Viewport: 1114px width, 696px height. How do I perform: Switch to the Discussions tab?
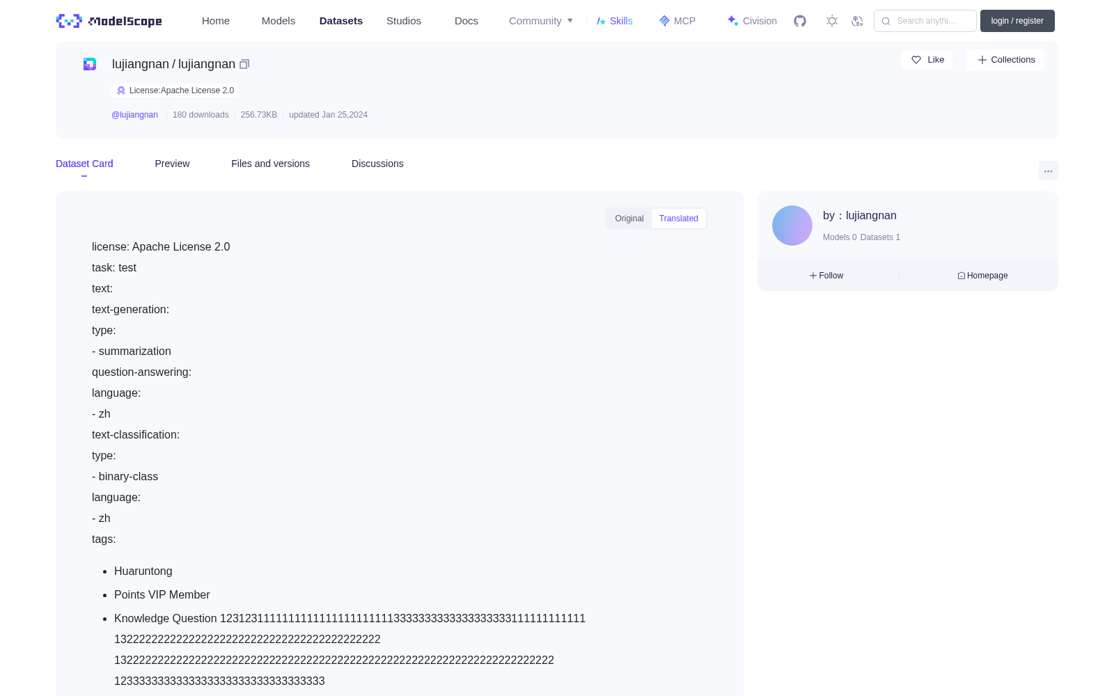377,164
